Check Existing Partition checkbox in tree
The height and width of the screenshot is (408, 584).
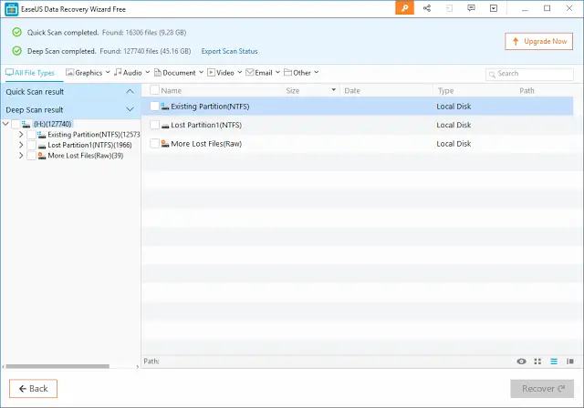pos(31,135)
